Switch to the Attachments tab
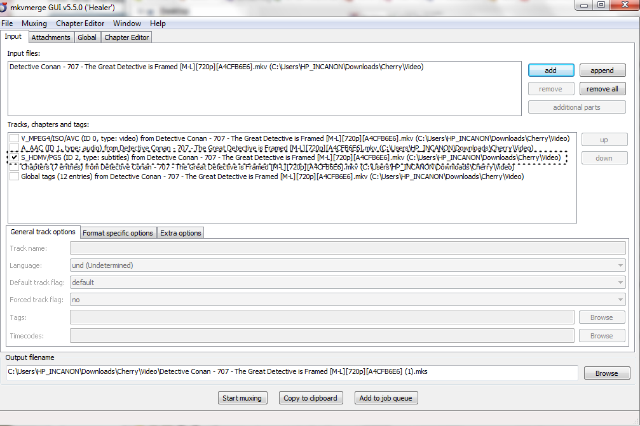 (51, 37)
